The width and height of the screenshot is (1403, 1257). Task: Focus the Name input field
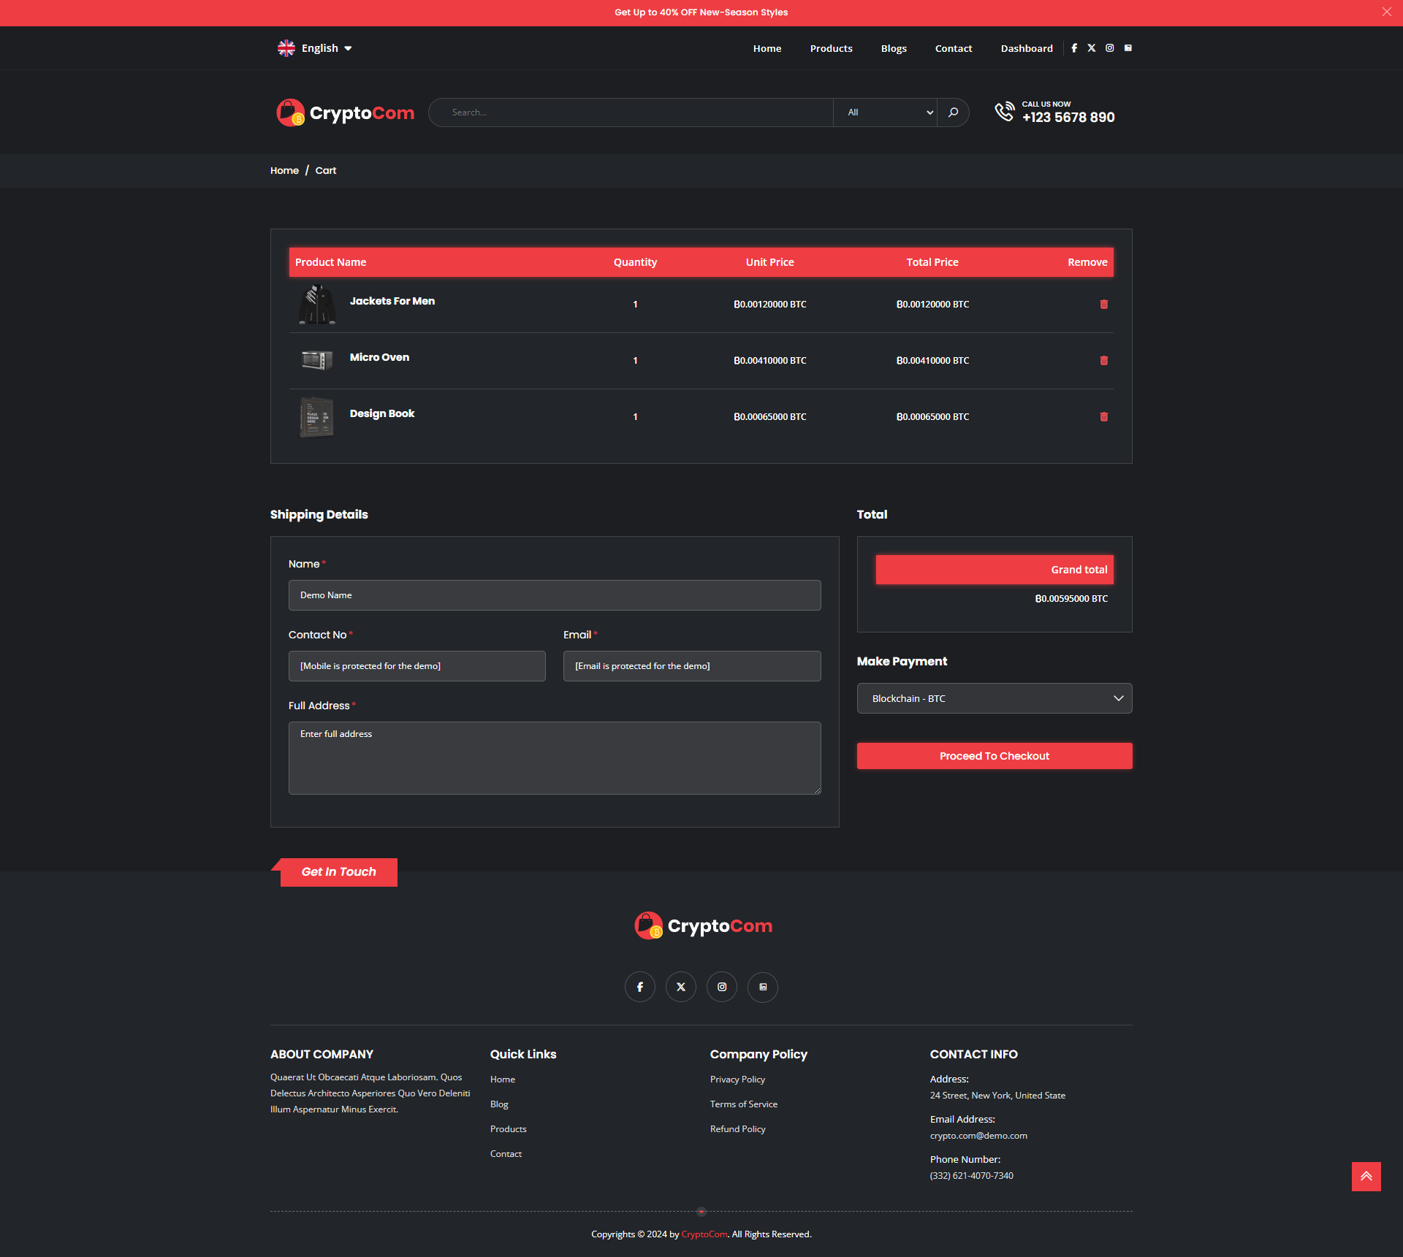tap(554, 595)
